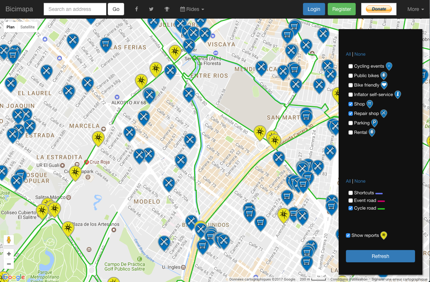Open the More dropdown menu
This screenshot has width=430, height=282.
click(415, 9)
